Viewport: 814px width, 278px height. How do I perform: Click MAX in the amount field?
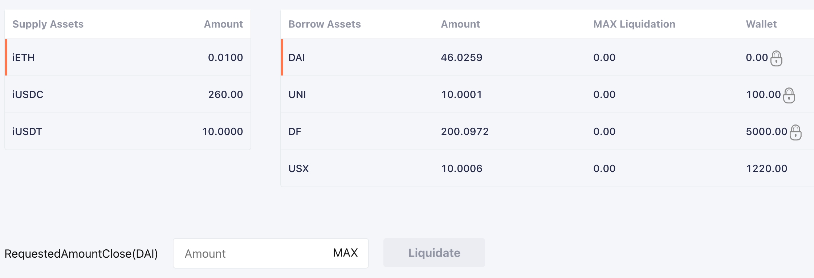(345, 253)
